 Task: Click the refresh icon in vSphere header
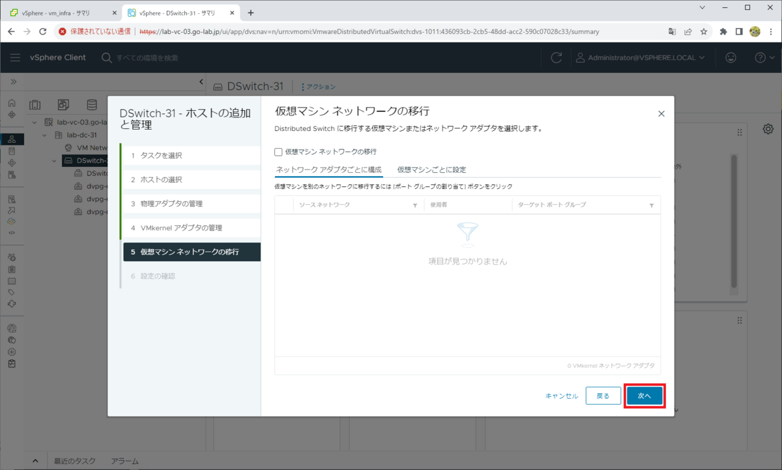556,57
